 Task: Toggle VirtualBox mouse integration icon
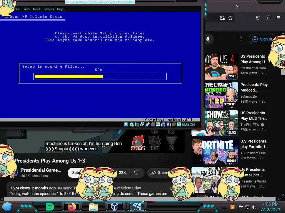pos(174,125)
